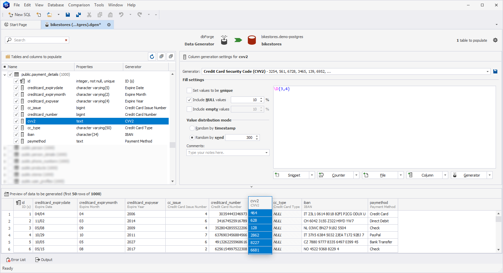The image size is (503, 273).
Task: Click the Generator insert button
Action: pyautogui.click(x=469, y=175)
